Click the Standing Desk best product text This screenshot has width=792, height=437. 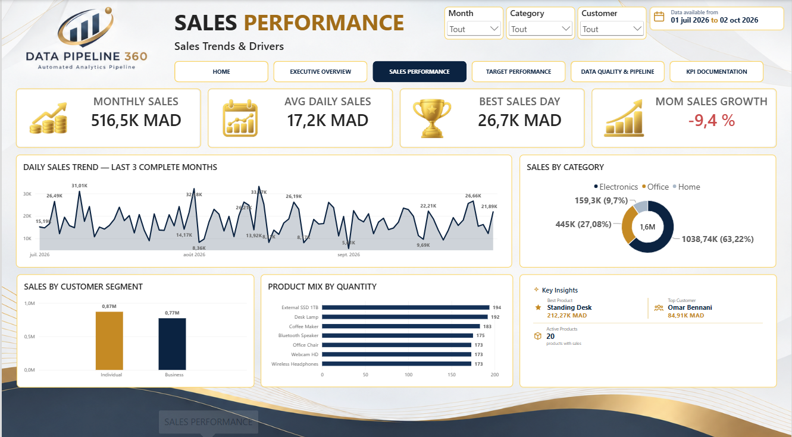click(569, 308)
